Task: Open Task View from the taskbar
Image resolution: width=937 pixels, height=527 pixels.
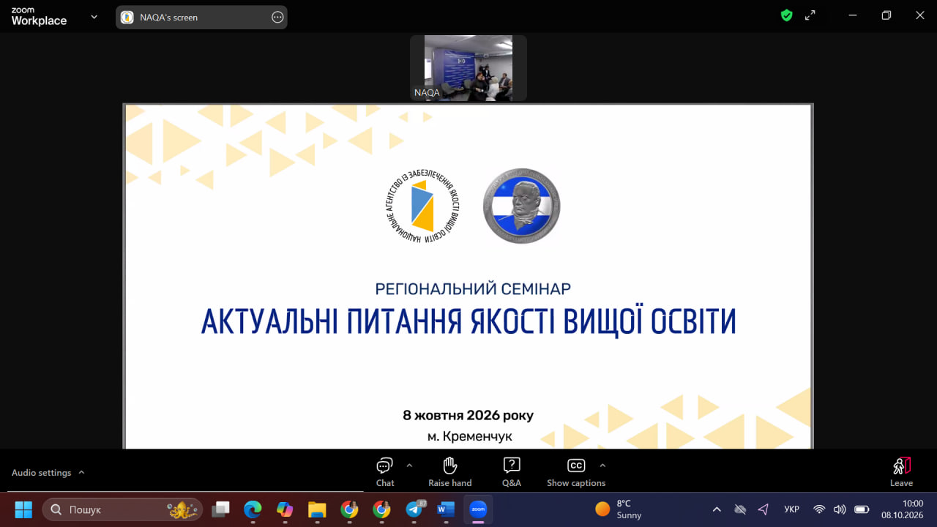Action: coord(220,509)
